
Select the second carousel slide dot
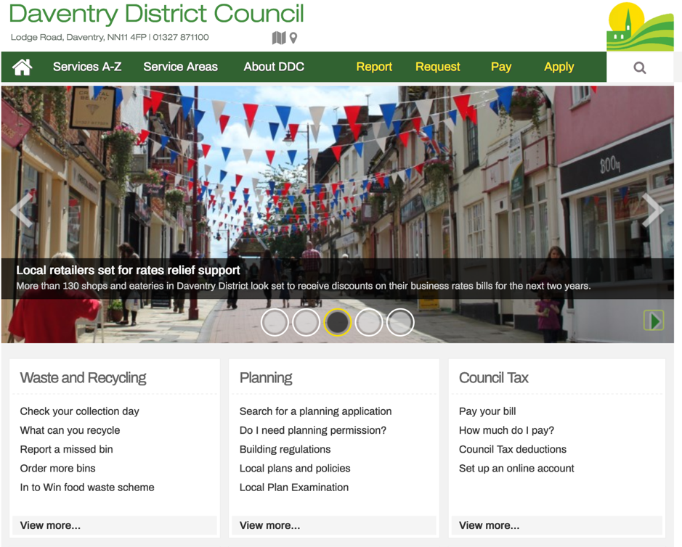[306, 322]
